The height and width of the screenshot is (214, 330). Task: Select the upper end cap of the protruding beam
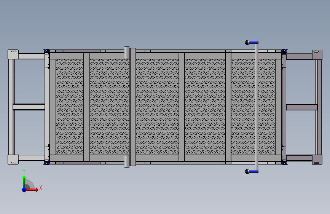point(127,53)
